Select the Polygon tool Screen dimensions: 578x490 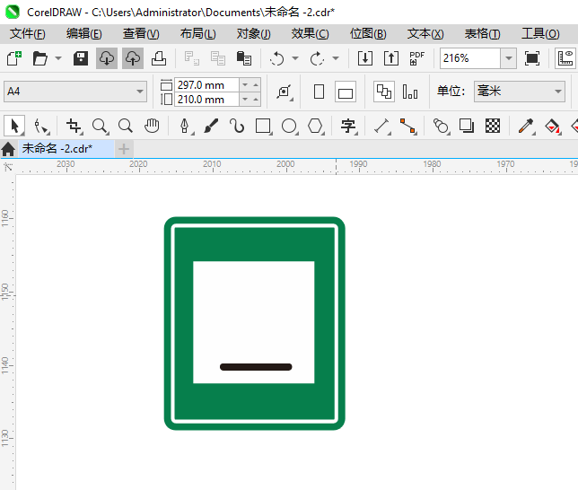[x=316, y=127]
